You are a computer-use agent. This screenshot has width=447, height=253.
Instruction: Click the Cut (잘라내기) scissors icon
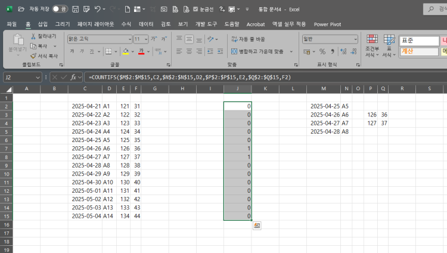coord(33,36)
